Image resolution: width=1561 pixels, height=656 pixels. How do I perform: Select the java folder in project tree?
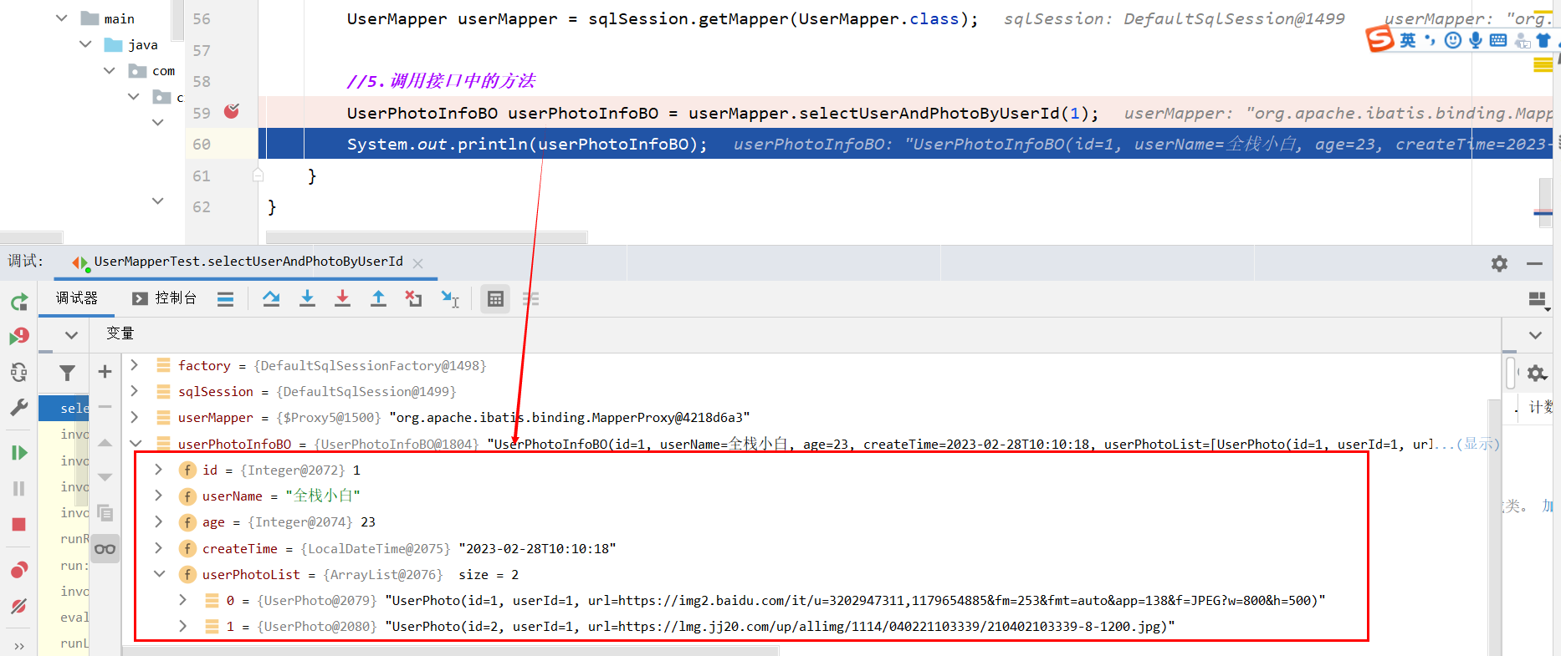tap(143, 44)
